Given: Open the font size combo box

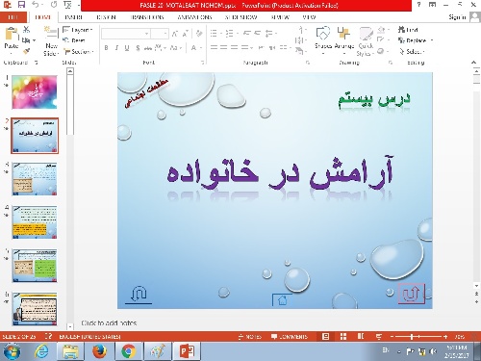Looking at the screenshot, I should [x=160, y=34].
